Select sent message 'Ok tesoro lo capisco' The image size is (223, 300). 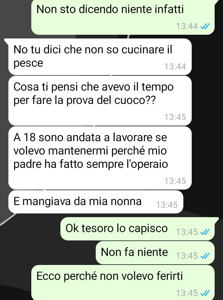pyautogui.click(x=138, y=229)
